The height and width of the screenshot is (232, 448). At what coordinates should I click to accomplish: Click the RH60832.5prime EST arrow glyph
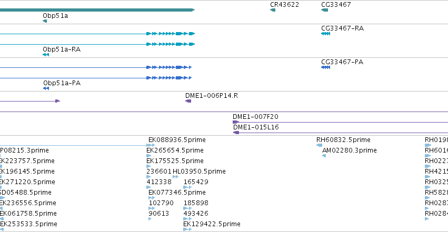pos(319,145)
